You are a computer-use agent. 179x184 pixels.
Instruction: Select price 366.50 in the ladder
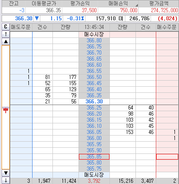[x=94, y=77]
